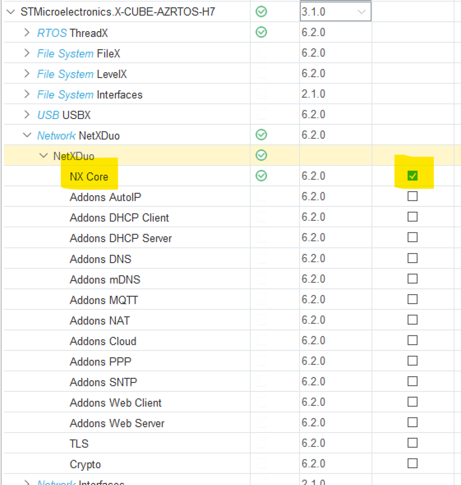
Task: Click the green status icon beside ThreadX
Action: click(x=261, y=33)
